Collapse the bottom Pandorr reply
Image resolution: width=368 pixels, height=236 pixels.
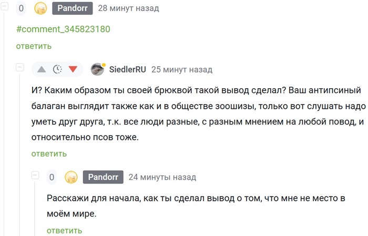(x=35, y=175)
